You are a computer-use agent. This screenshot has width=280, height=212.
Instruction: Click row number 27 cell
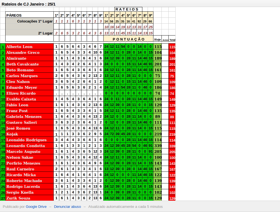click(3, 198)
